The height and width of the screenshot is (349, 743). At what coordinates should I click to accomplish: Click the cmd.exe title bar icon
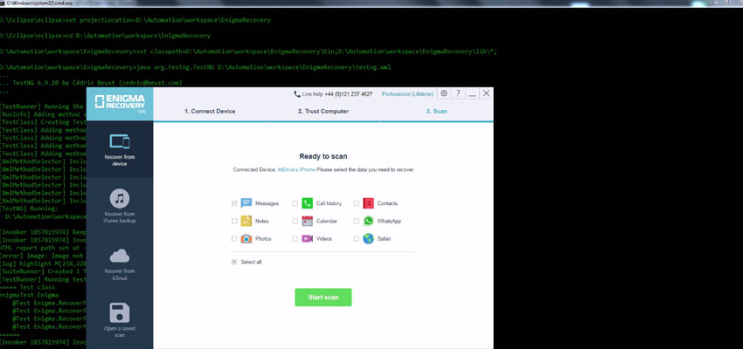click(x=2, y=3)
